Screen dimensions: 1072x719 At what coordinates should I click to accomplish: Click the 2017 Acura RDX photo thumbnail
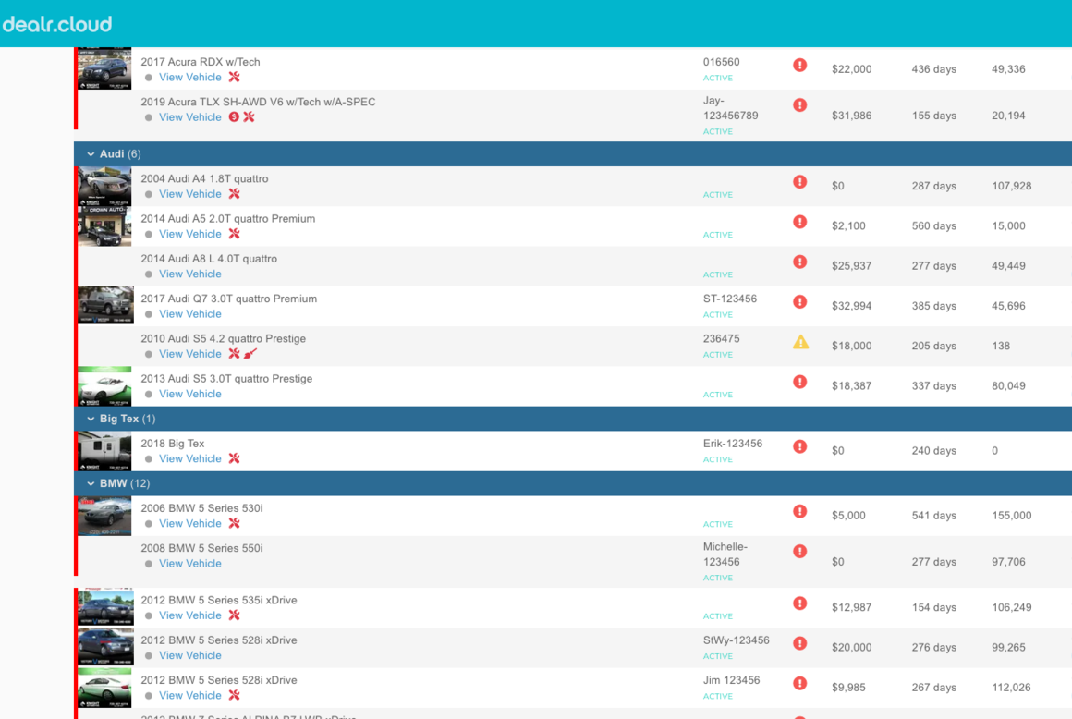(x=104, y=68)
